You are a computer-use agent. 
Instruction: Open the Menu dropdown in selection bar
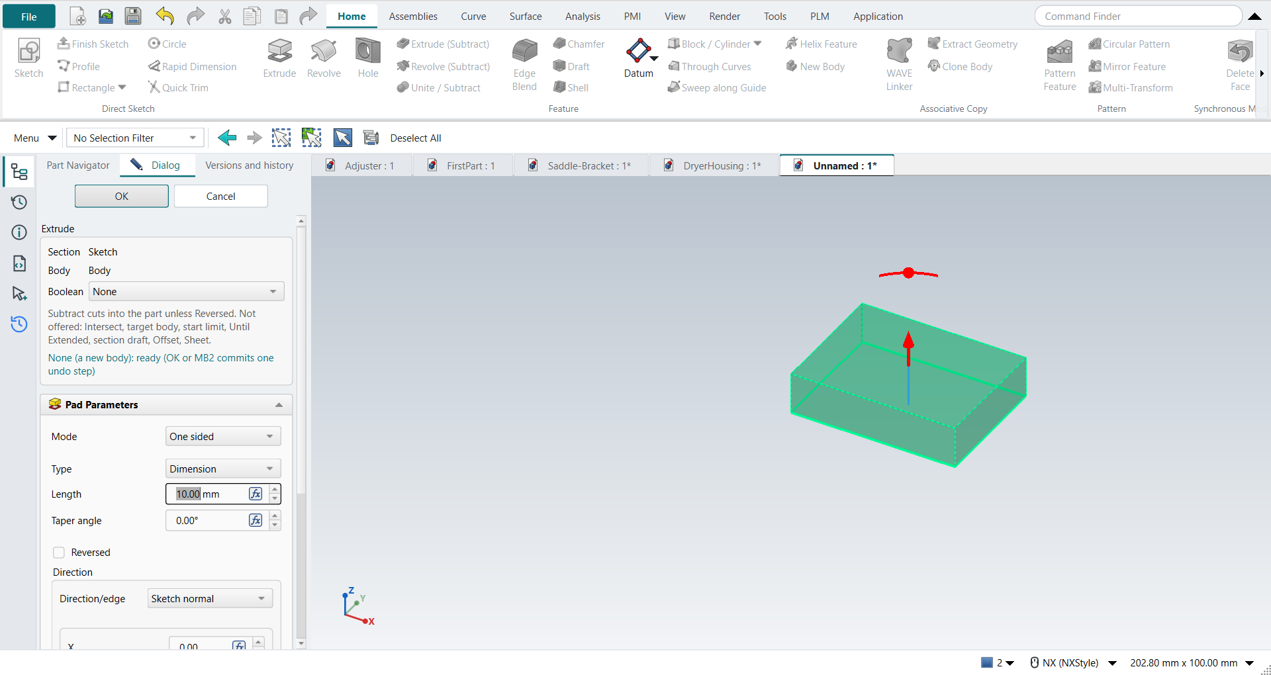34,138
